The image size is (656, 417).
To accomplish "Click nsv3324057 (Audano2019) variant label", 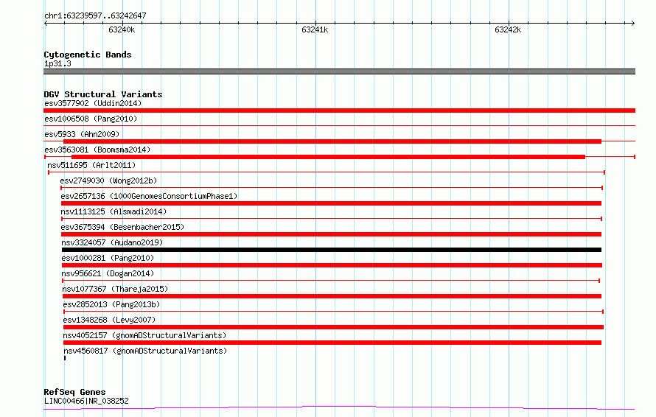I will coord(112,242).
